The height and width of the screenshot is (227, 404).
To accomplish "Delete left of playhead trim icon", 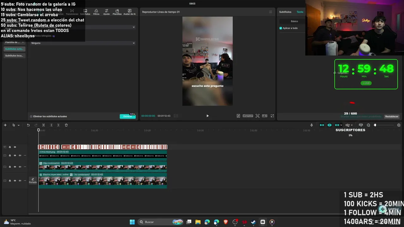I will coord(51,125).
